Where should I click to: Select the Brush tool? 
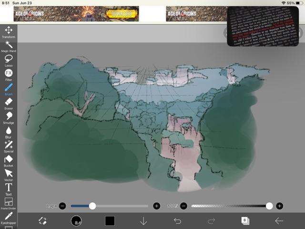click(9, 89)
